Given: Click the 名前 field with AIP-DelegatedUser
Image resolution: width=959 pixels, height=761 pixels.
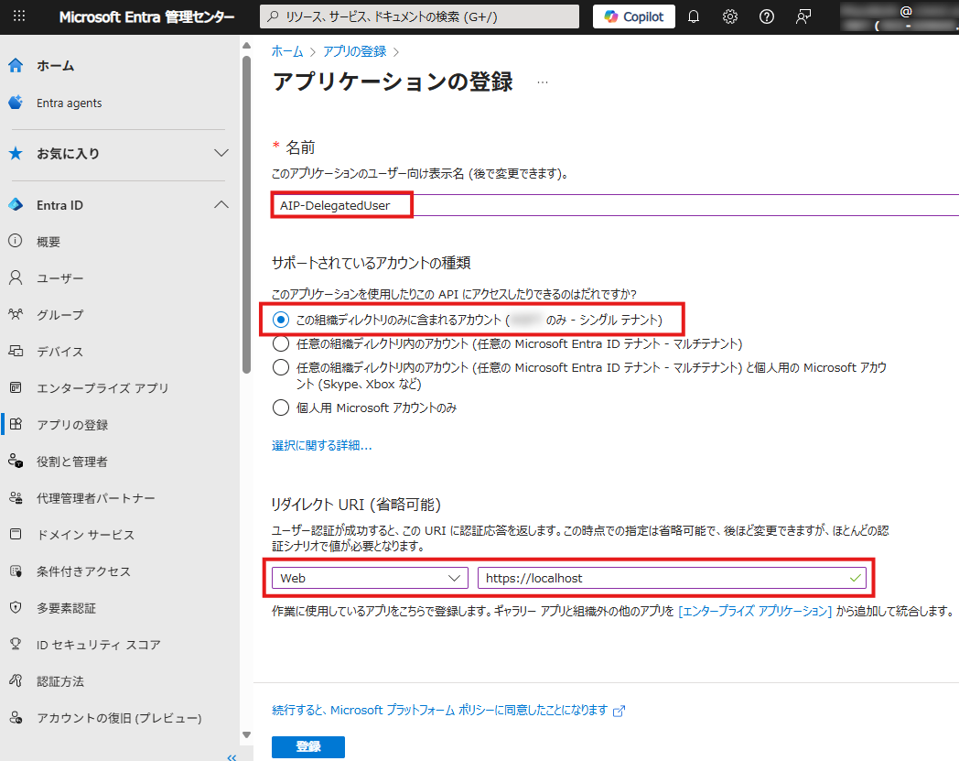Looking at the screenshot, I should click(x=615, y=205).
